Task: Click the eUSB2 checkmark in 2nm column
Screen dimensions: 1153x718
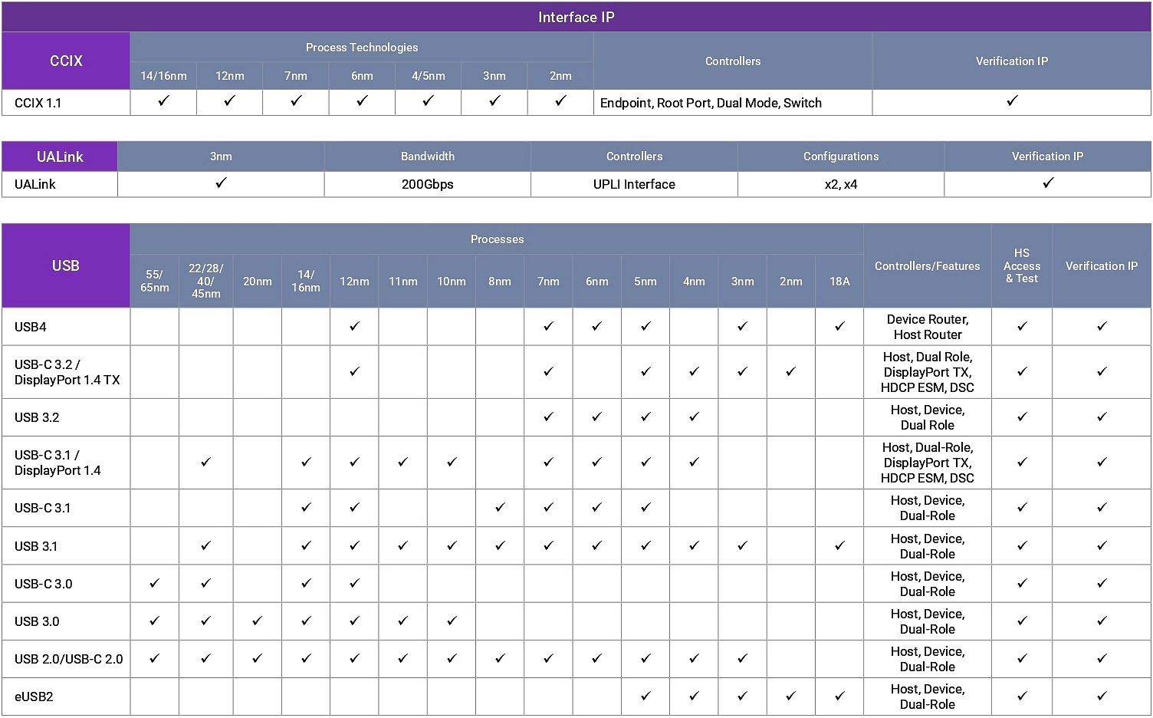Action: [x=790, y=697]
